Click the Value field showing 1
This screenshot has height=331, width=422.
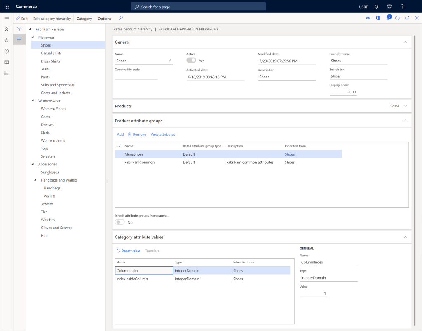pyautogui.click(x=314, y=294)
